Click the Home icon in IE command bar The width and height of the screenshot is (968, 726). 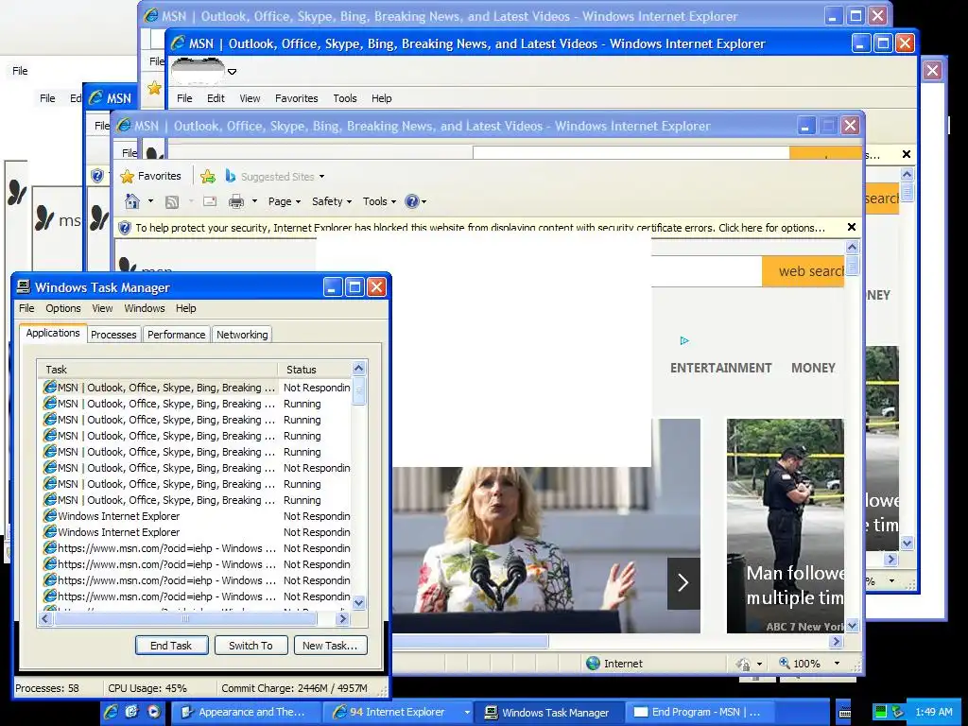tap(132, 201)
